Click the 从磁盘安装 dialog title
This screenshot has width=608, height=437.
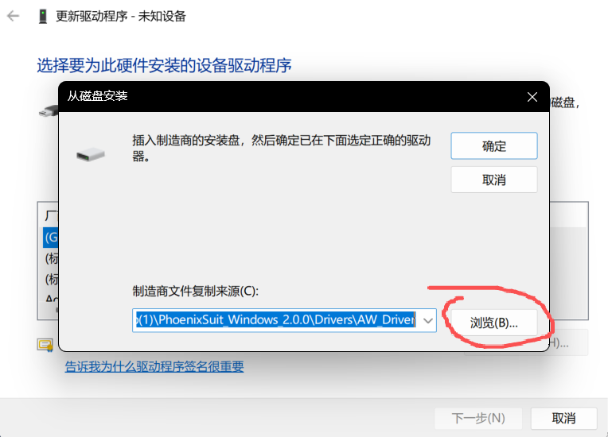coord(97,96)
